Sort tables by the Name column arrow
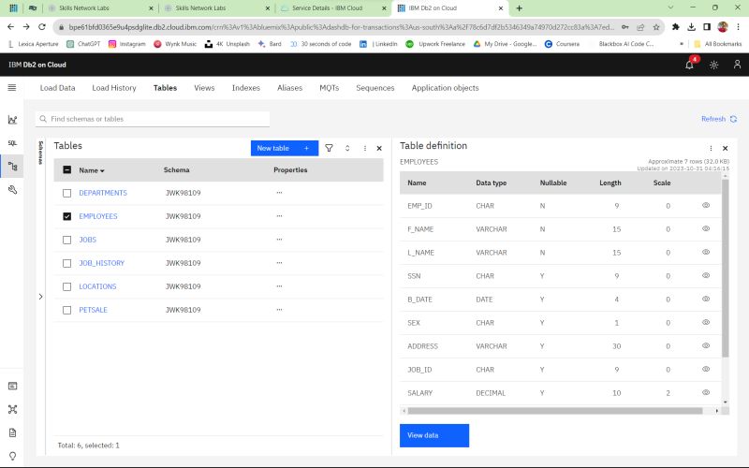 [102, 171]
